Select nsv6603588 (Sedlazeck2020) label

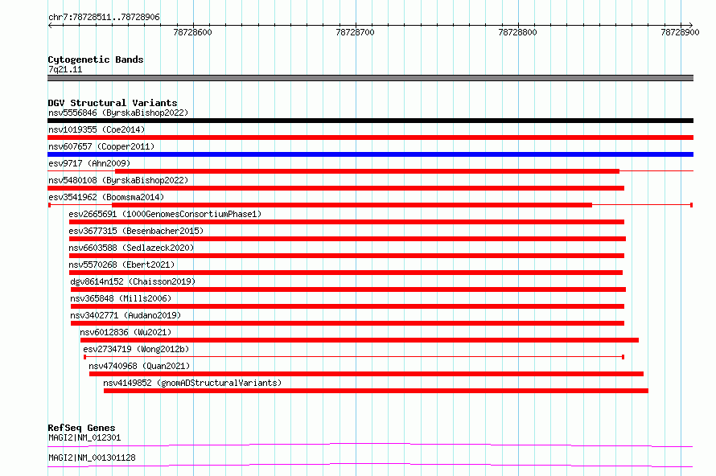click(x=131, y=248)
